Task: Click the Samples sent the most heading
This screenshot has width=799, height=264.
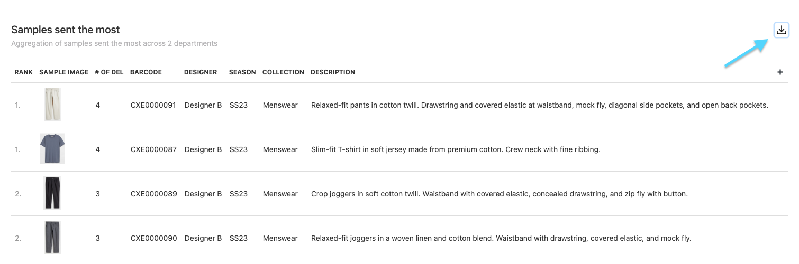Action: (x=66, y=30)
